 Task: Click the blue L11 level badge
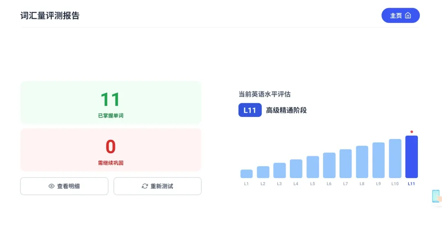point(250,110)
